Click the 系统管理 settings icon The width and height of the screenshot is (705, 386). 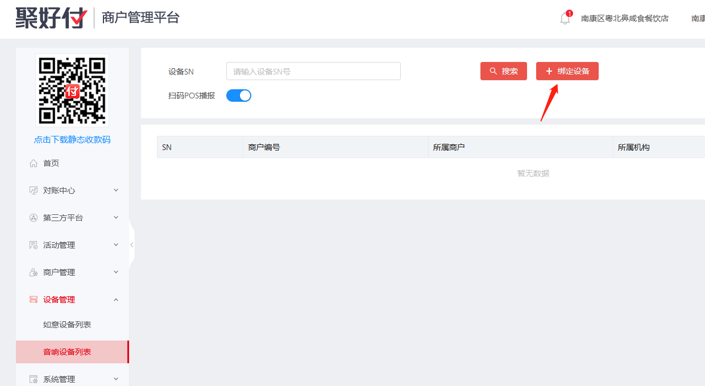tap(34, 379)
